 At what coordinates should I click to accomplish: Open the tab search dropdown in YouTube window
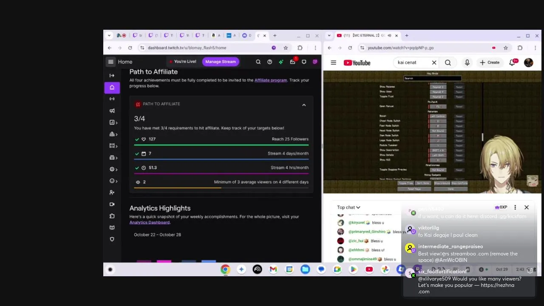click(329, 36)
